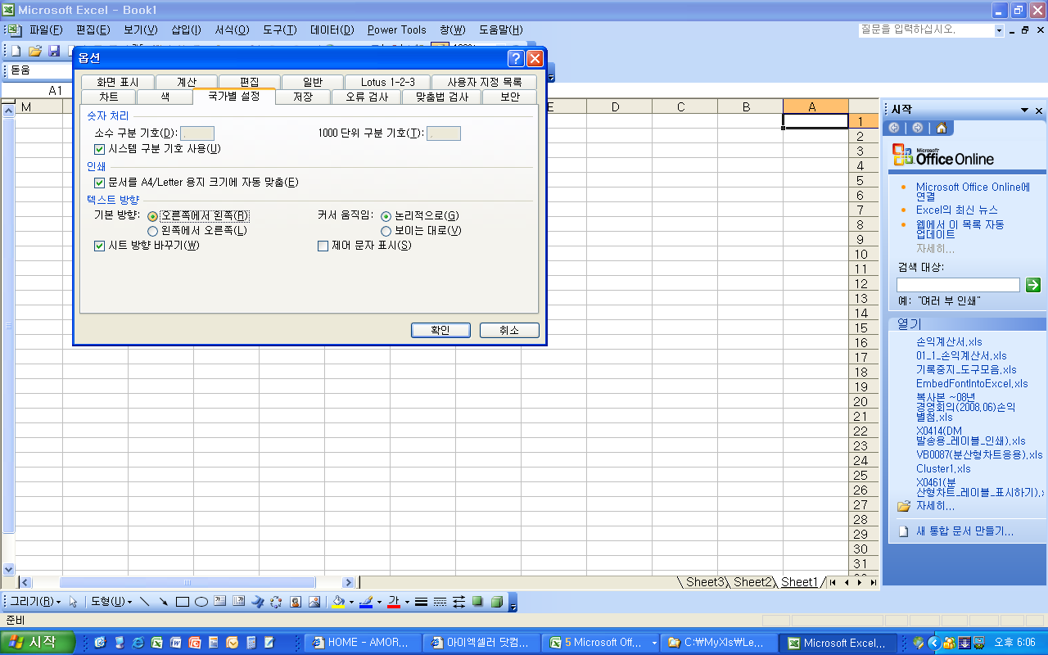This screenshot has height=655, width=1048.
Task: Insert clip art from the drawing toolbar
Action: [x=296, y=602]
